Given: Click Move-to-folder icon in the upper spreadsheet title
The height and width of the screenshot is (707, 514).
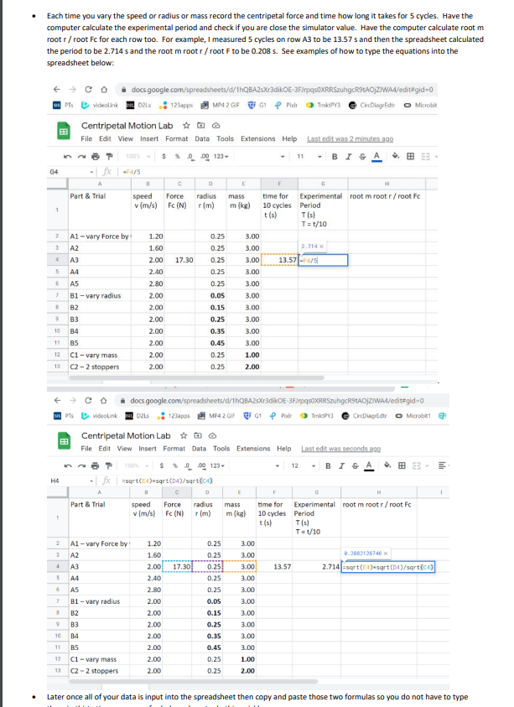Looking at the screenshot, I should click(x=201, y=125).
